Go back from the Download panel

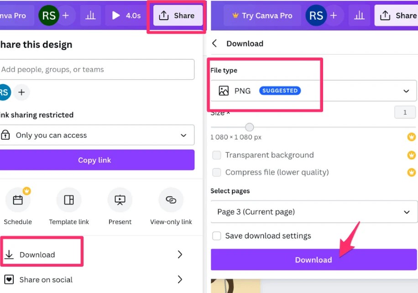click(x=214, y=43)
